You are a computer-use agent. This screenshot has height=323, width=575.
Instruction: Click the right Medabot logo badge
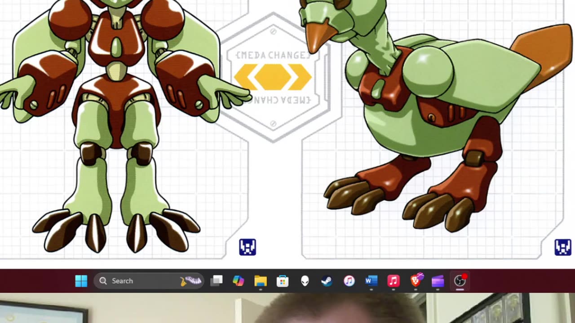click(x=563, y=247)
